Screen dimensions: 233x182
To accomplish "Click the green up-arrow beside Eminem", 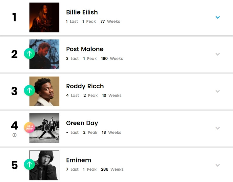I will tap(29, 164).
